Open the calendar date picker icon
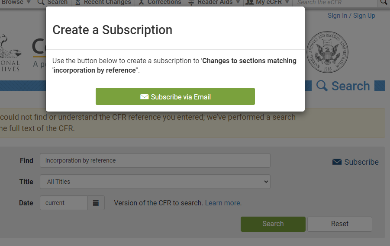This screenshot has height=246, width=390. (x=96, y=203)
